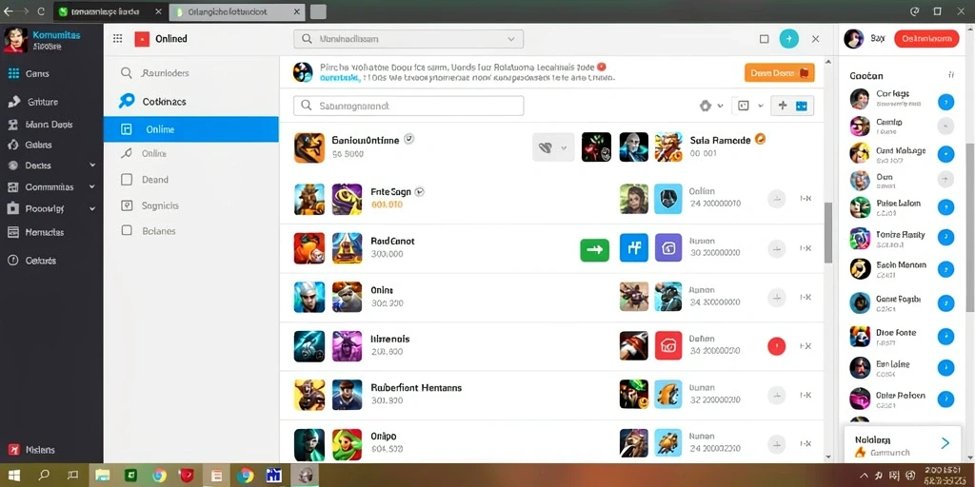This screenshot has height=487, width=975.
Task: Click the orange button in the banner
Action: tap(779, 72)
